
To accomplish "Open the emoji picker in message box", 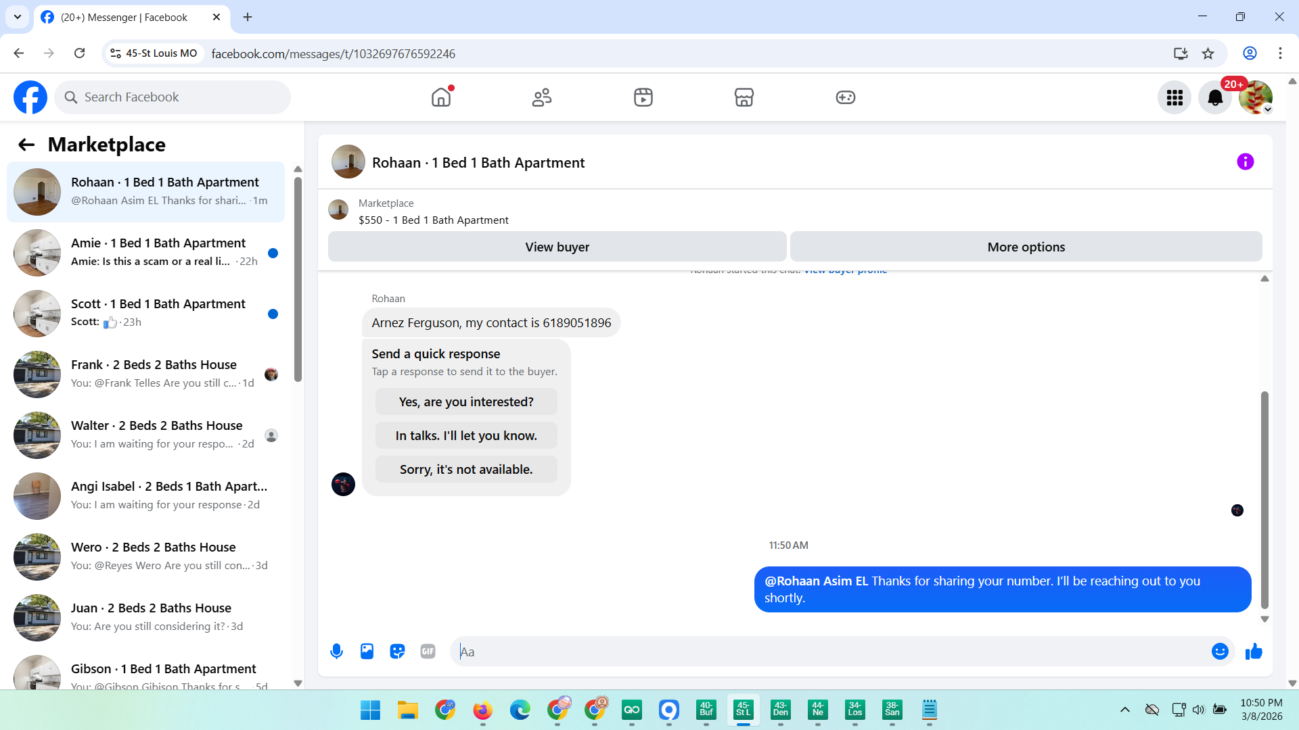I will [1220, 652].
